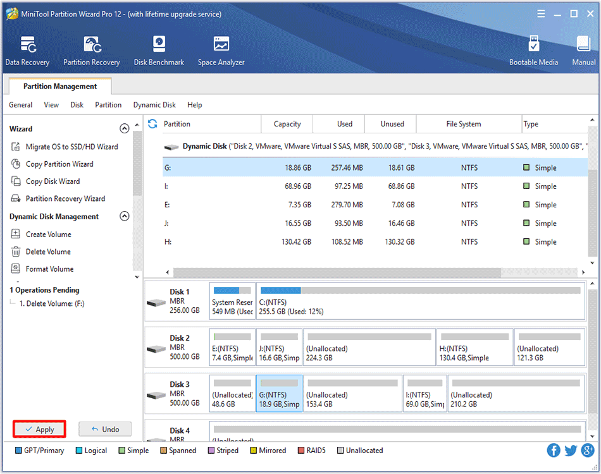Undo the last pending operation
601x474 pixels.
click(106, 429)
